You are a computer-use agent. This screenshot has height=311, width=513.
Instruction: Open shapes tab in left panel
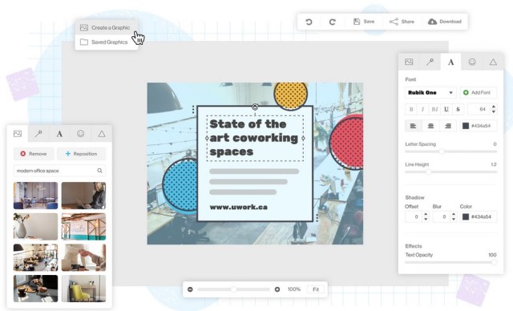point(102,133)
